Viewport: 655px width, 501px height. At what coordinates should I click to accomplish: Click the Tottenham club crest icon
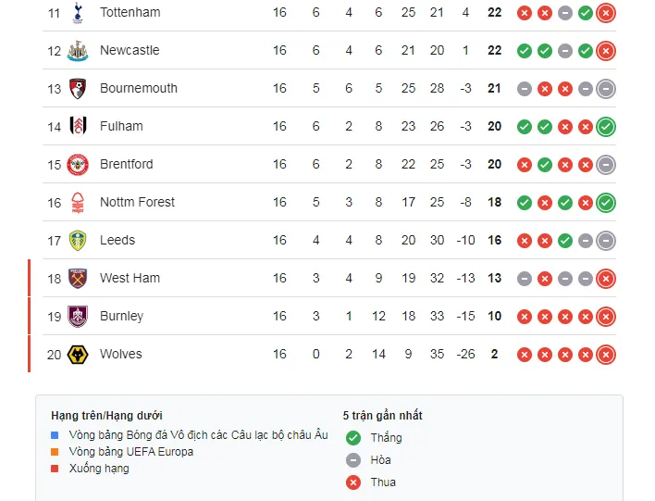[78, 12]
